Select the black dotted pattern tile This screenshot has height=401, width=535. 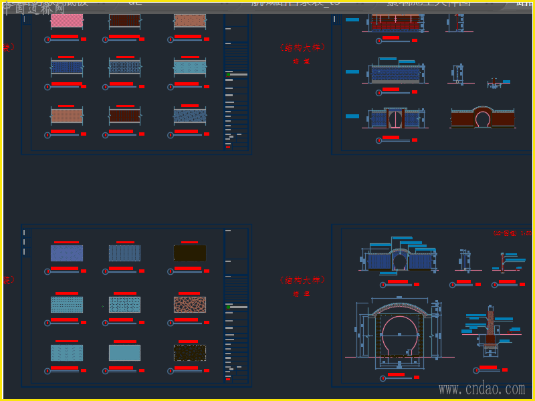coord(189,352)
